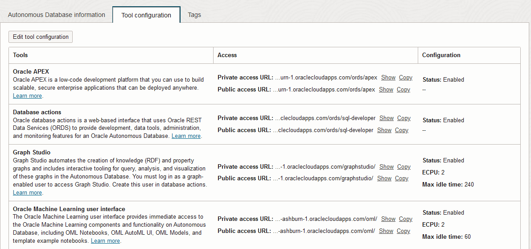Open the Autonomous Database information tab
The width and height of the screenshot is (531, 249).
pos(57,15)
